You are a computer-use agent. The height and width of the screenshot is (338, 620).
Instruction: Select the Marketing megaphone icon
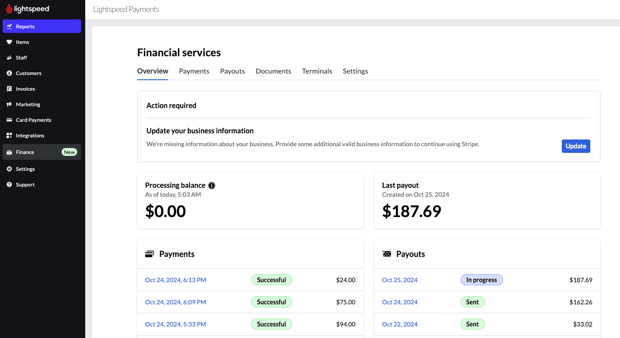pos(10,104)
